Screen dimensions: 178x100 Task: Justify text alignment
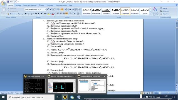pos(66,14)
